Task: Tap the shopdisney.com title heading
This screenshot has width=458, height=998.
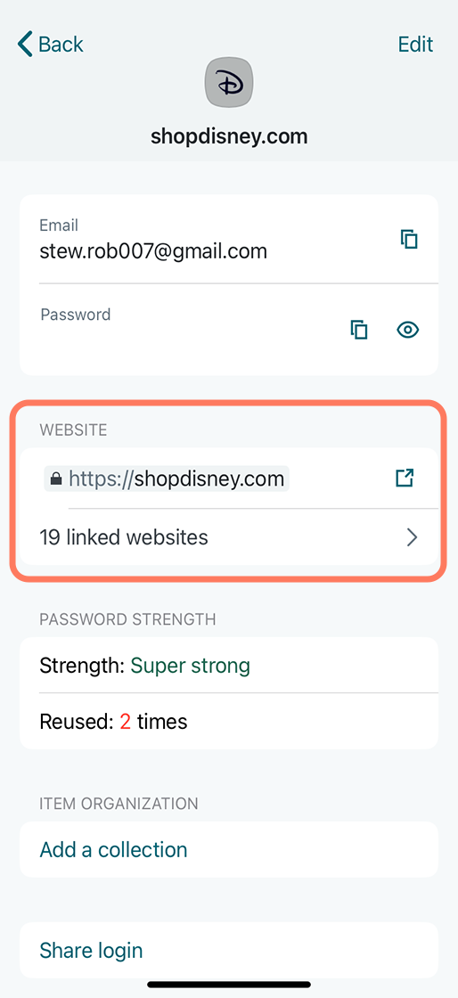Action: pyautogui.click(x=229, y=135)
